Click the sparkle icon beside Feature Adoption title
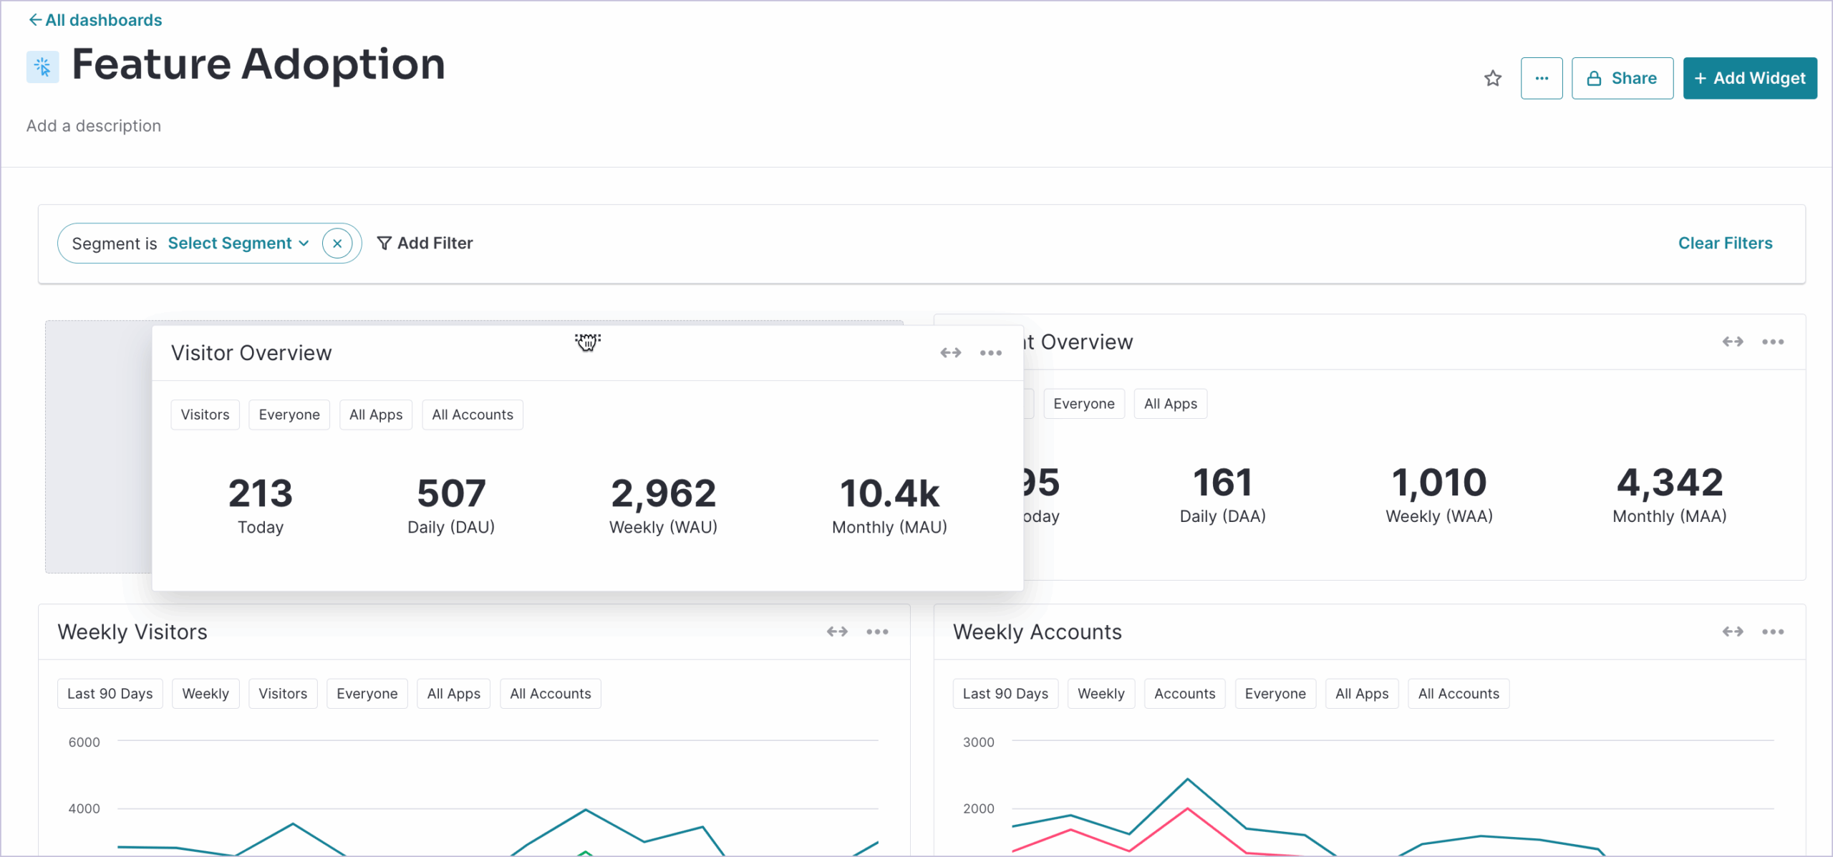This screenshot has height=857, width=1833. [x=42, y=66]
